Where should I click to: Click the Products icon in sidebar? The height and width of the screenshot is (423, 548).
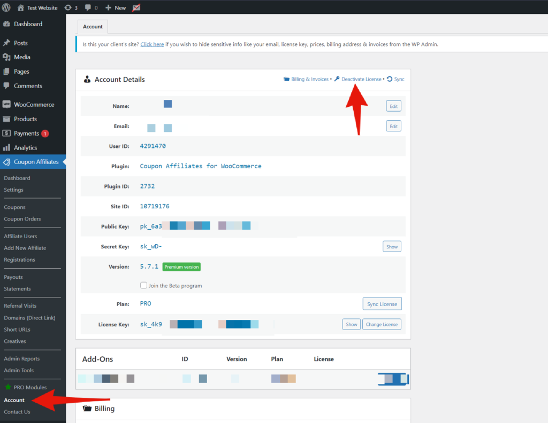6,119
